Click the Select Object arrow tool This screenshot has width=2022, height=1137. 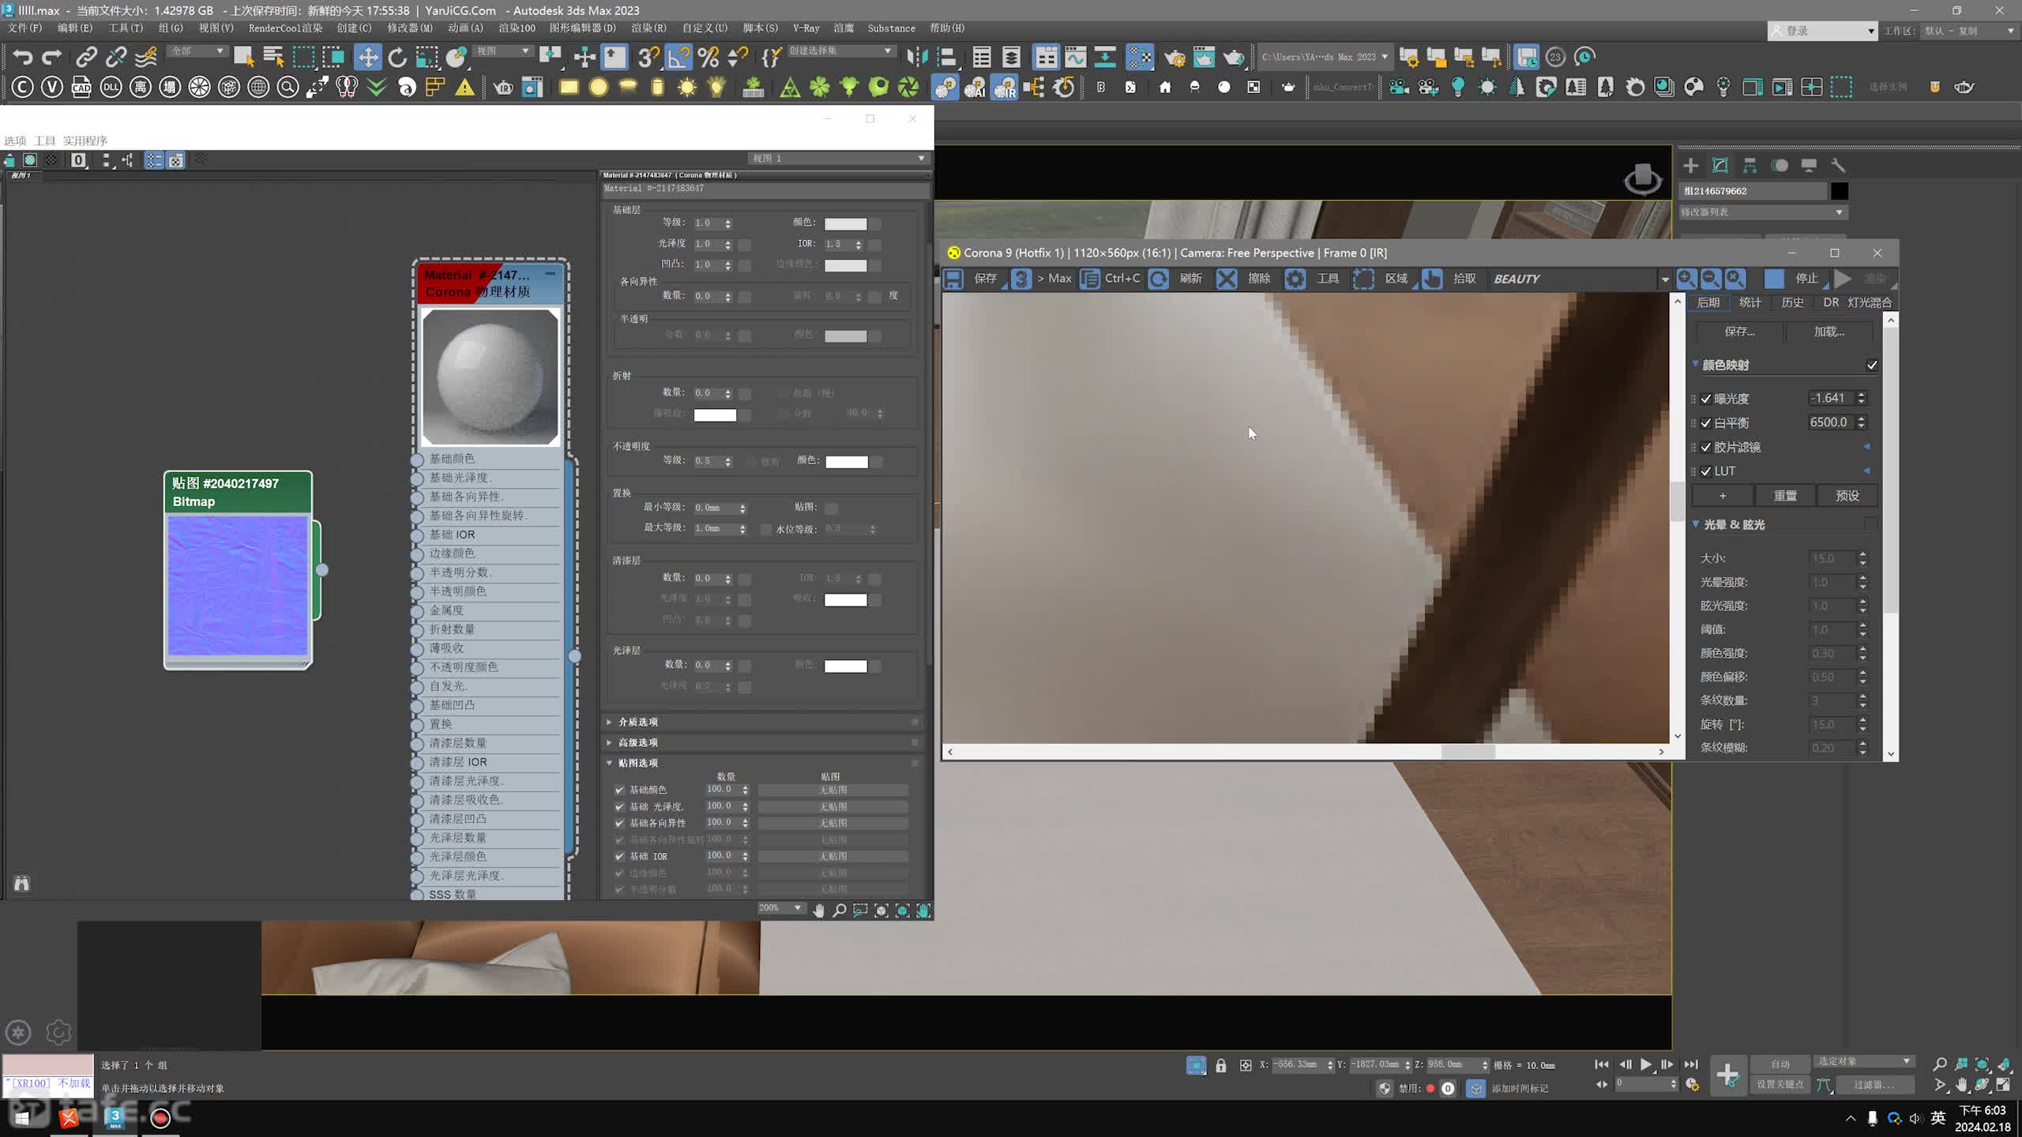[x=243, y=57]
